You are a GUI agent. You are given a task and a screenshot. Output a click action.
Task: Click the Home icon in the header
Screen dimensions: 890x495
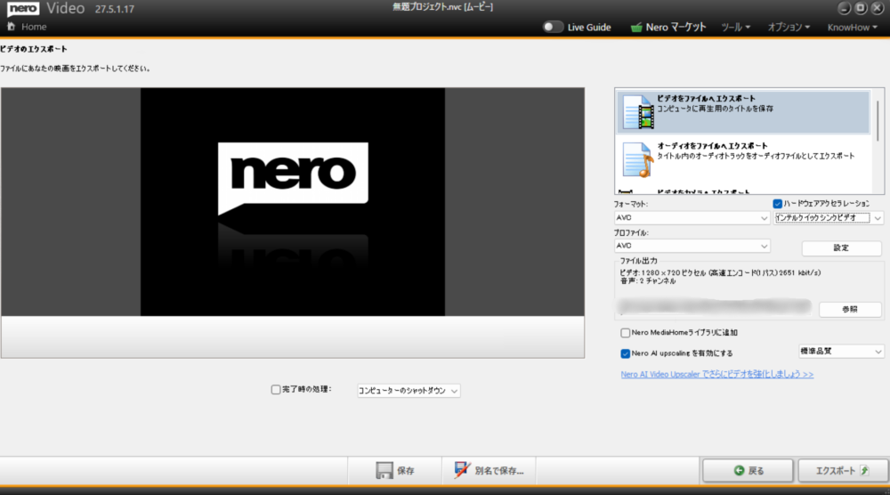(x=11, y=26)
